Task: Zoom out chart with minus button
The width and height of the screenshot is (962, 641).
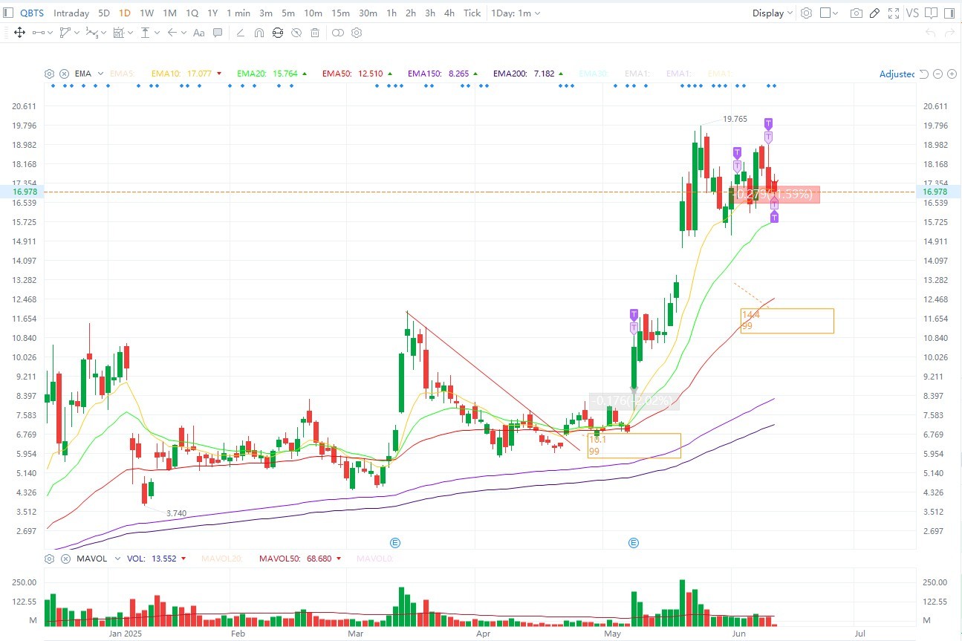Action: point(938,74)
